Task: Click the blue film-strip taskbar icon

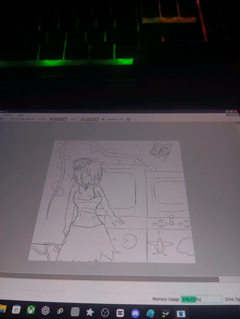Action: tap(181, 314)
